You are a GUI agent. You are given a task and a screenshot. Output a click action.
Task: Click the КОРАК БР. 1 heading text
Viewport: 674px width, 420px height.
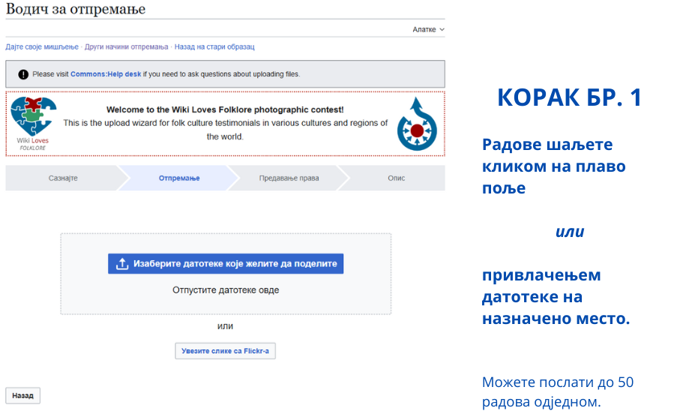click(569, 97)
